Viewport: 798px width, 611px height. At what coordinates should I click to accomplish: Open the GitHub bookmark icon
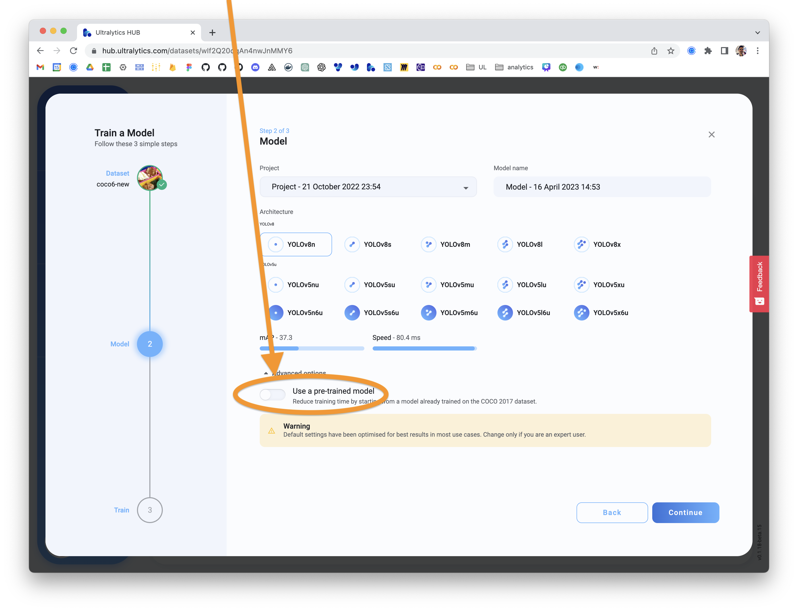click(206, 67)
